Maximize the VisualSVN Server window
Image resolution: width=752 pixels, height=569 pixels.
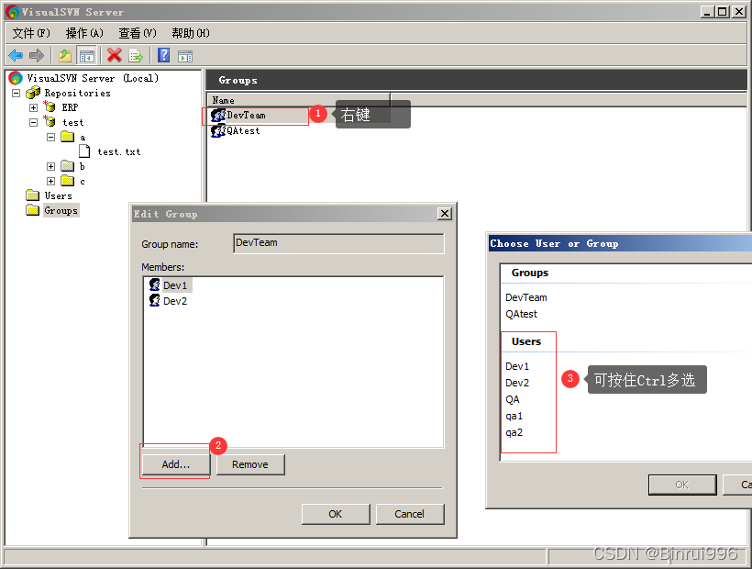[723, 12]
